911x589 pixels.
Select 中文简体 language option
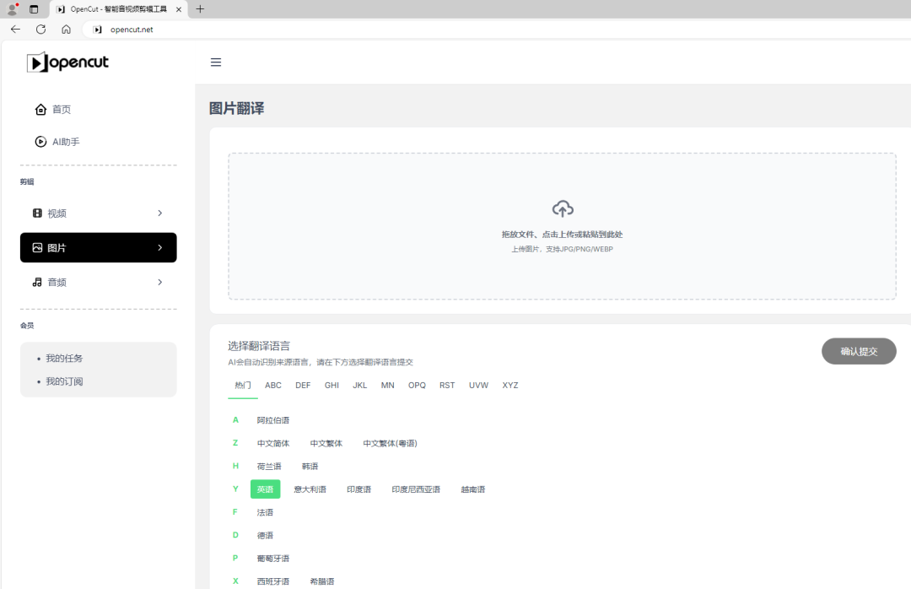273,442
